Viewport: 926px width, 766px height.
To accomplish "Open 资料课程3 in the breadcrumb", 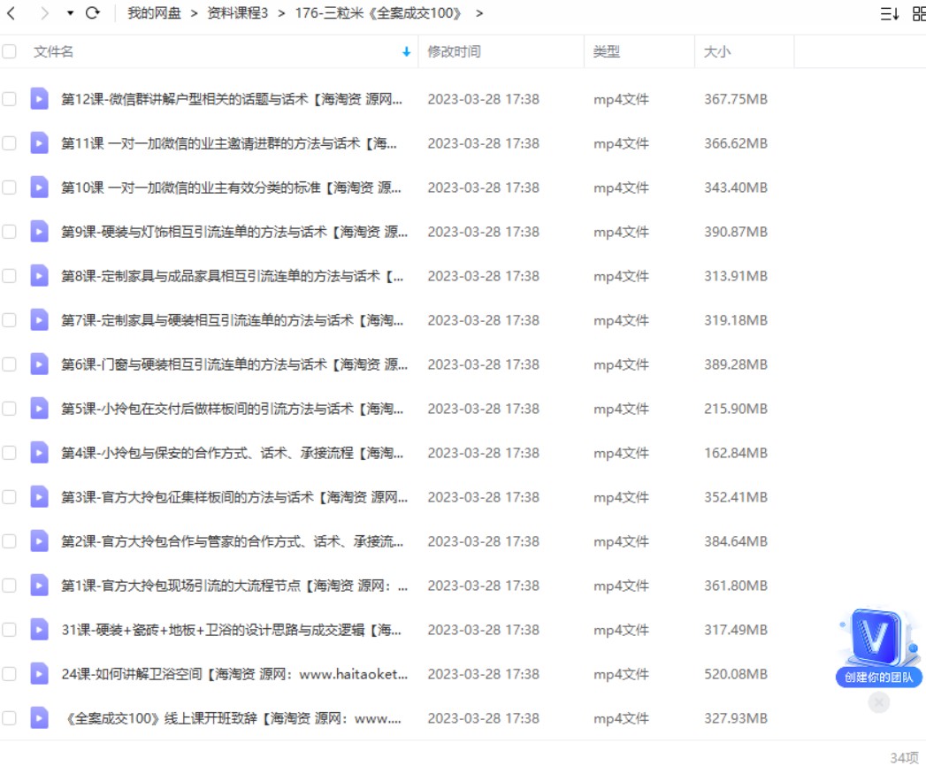I will point(237,13).
